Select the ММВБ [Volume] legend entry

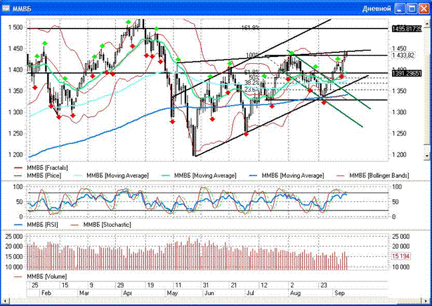(47, 276)
